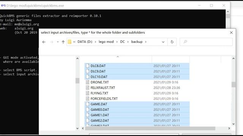
Task: Click the sort indicator arrow above file list
Action: coord(118,57)
